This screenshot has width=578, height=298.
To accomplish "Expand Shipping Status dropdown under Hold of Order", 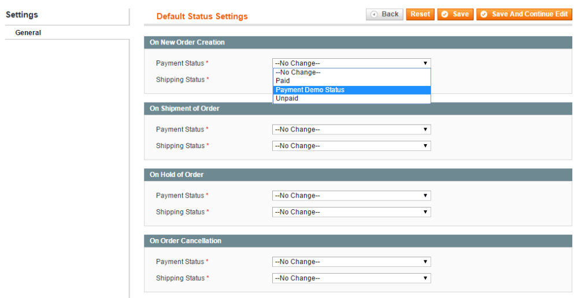I will click(x=351, y=212).
